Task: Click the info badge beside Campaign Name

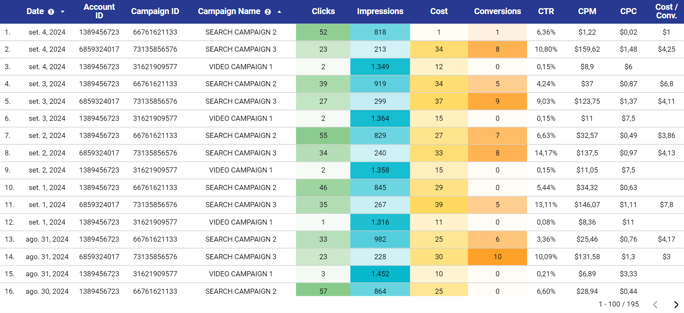Action: [x=267, y=12]
